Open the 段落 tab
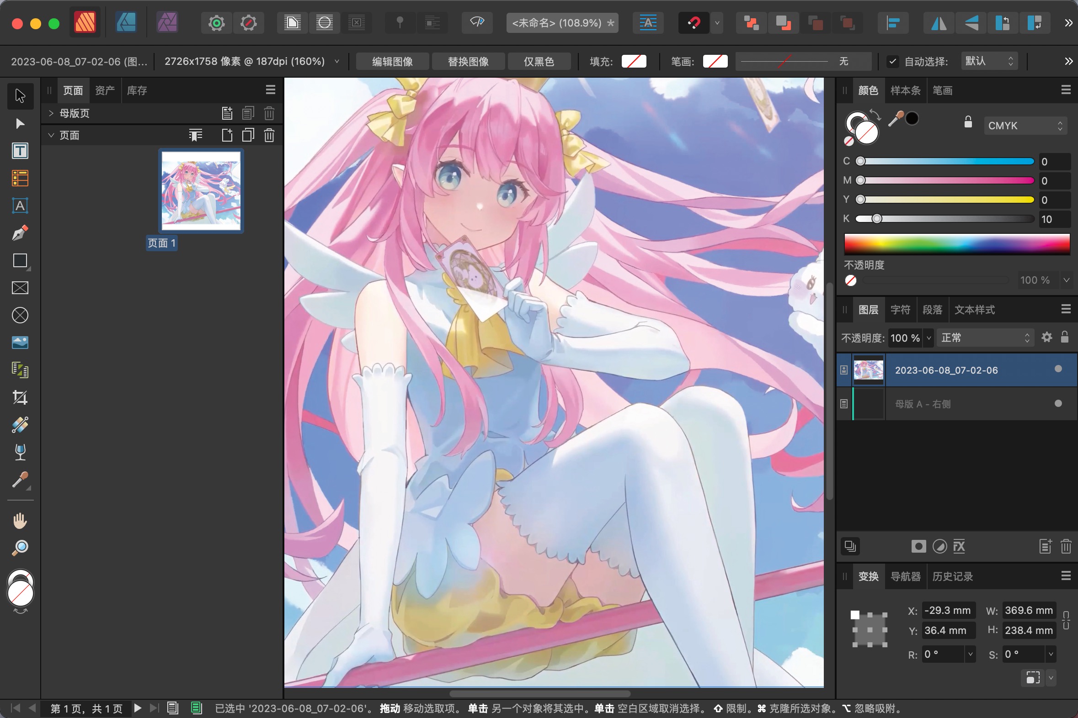The image size is (1078, 718). coord(932,310)
